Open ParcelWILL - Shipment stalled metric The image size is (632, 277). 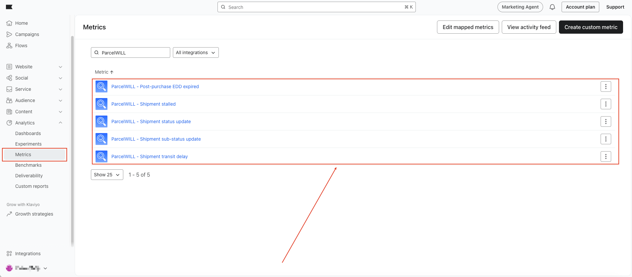[x=143, y=104]
